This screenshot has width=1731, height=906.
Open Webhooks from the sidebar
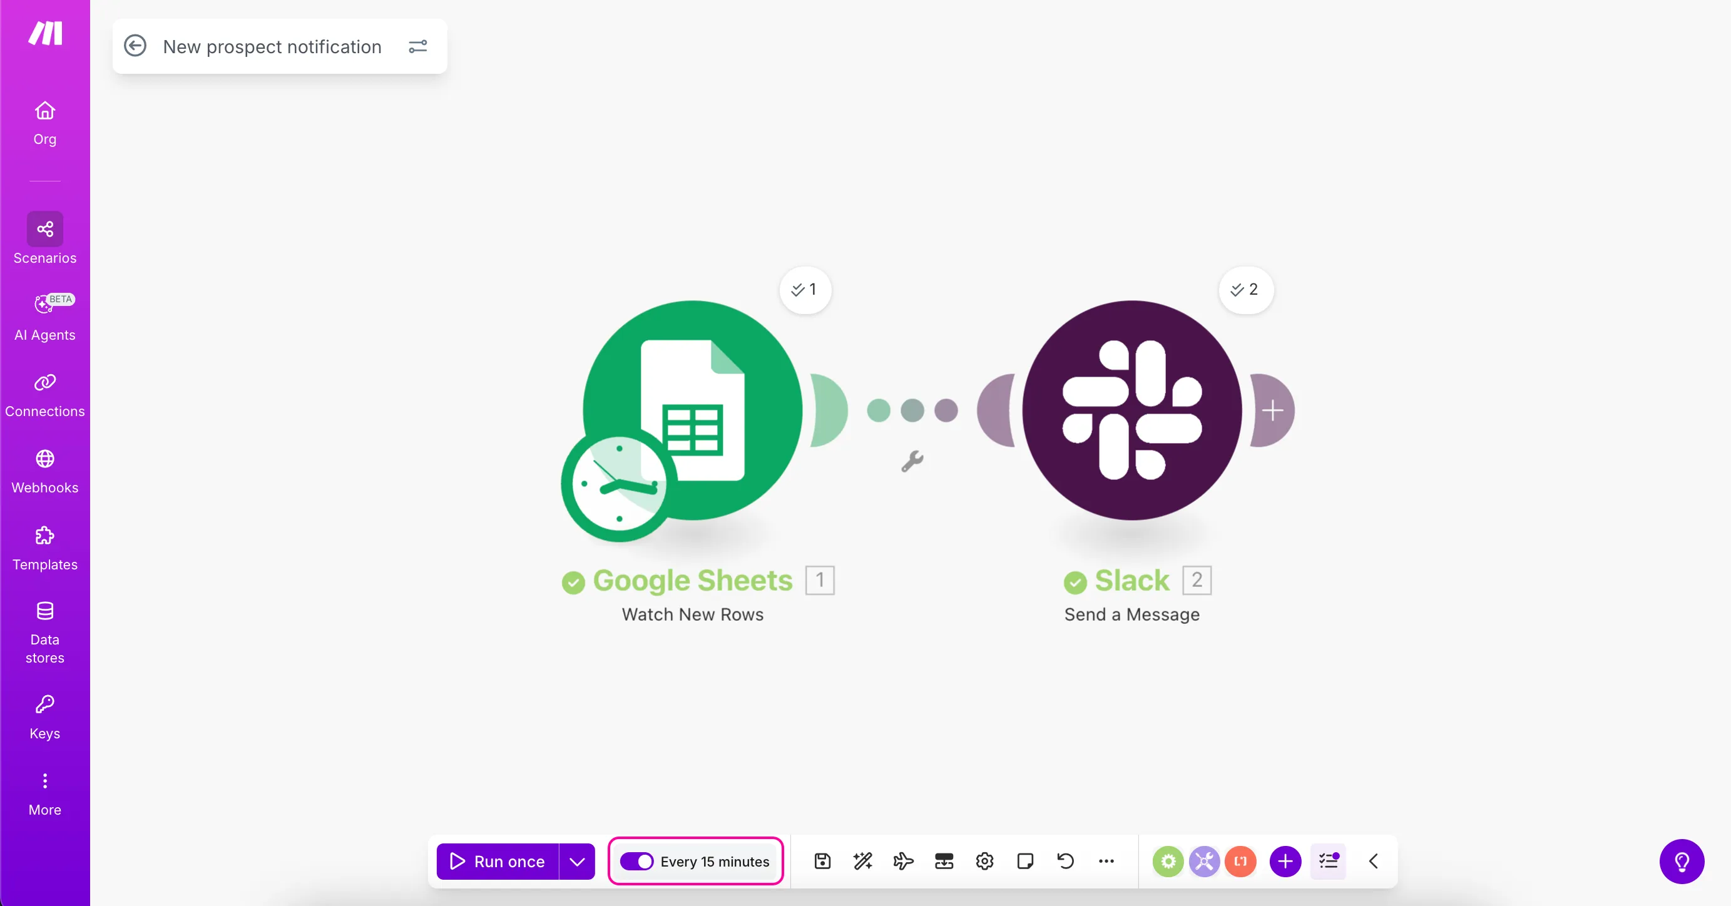(x=45, y=472)
